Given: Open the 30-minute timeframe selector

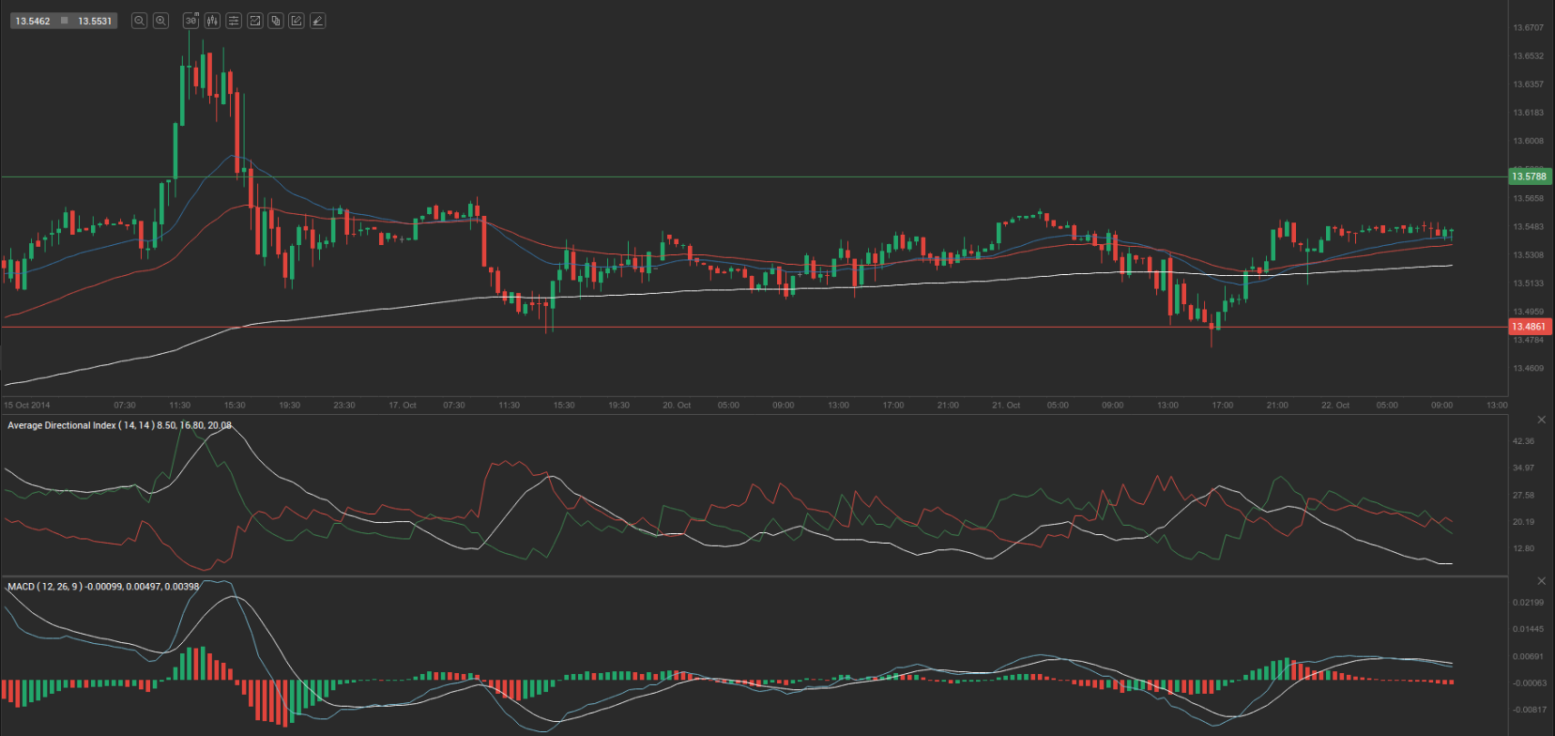Looking at the screenshot, I should [191, 21].
